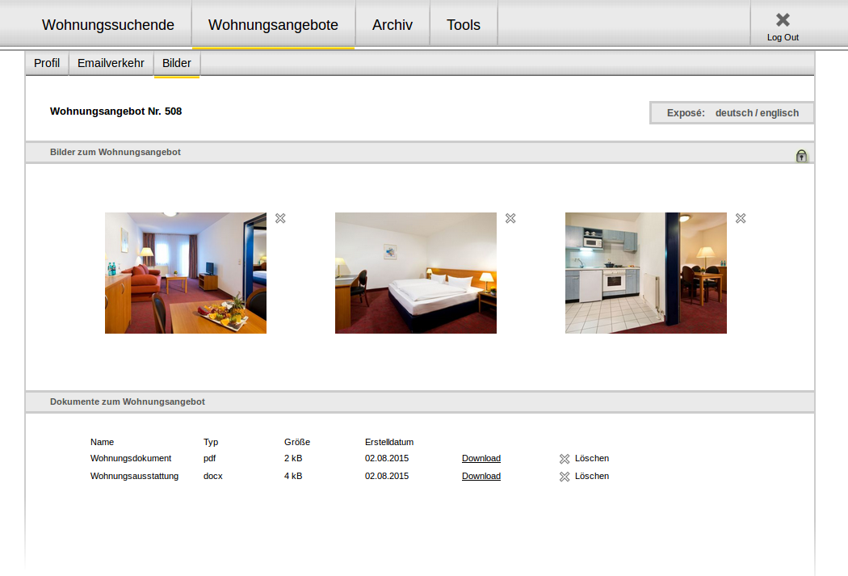This screenshot has height=576, width=848.
Task: Select the Bilder tab
Action: [177, 63]
